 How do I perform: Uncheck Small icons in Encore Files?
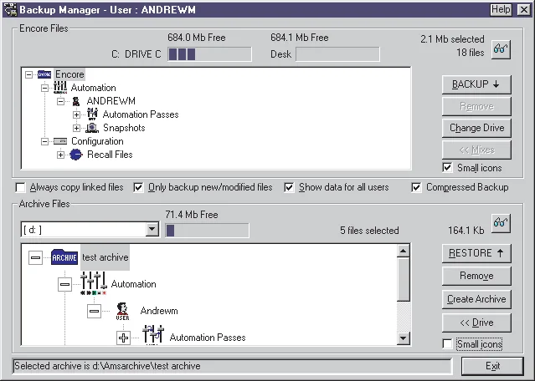[x=447, y=168]
